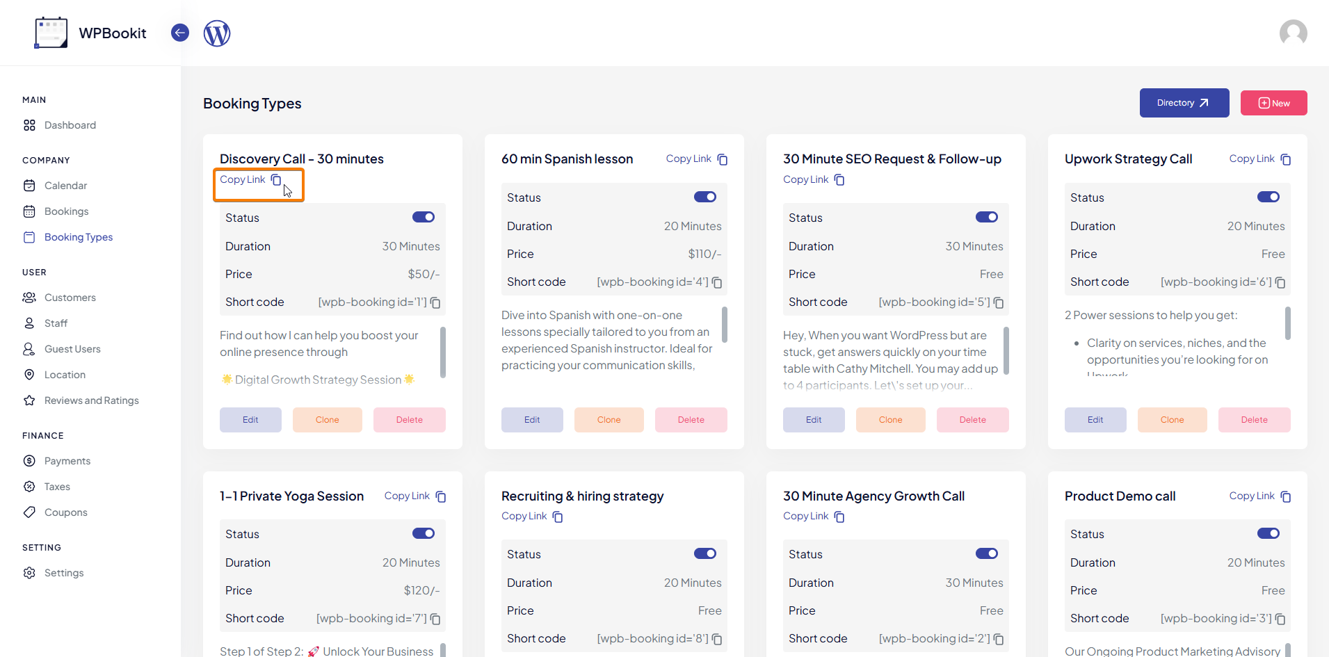
Task: Toggle status of 1-1 Private Yoga Session
Action: click(x=424, y=533)
